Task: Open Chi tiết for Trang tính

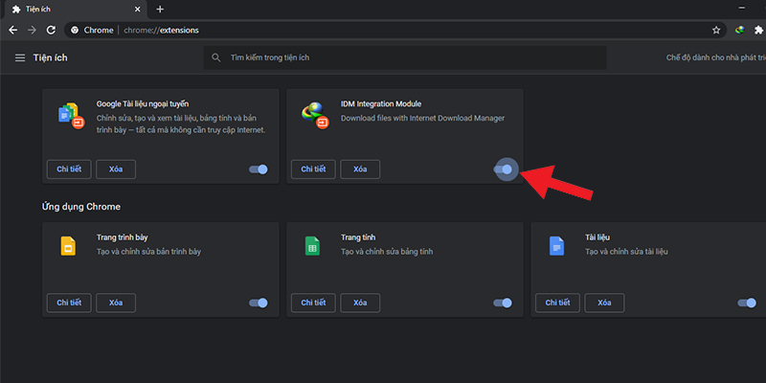Action: pos(313,303)
